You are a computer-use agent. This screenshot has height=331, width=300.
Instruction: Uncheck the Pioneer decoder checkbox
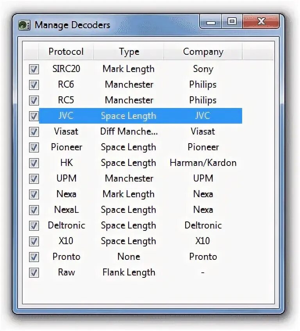pos(34,148)
